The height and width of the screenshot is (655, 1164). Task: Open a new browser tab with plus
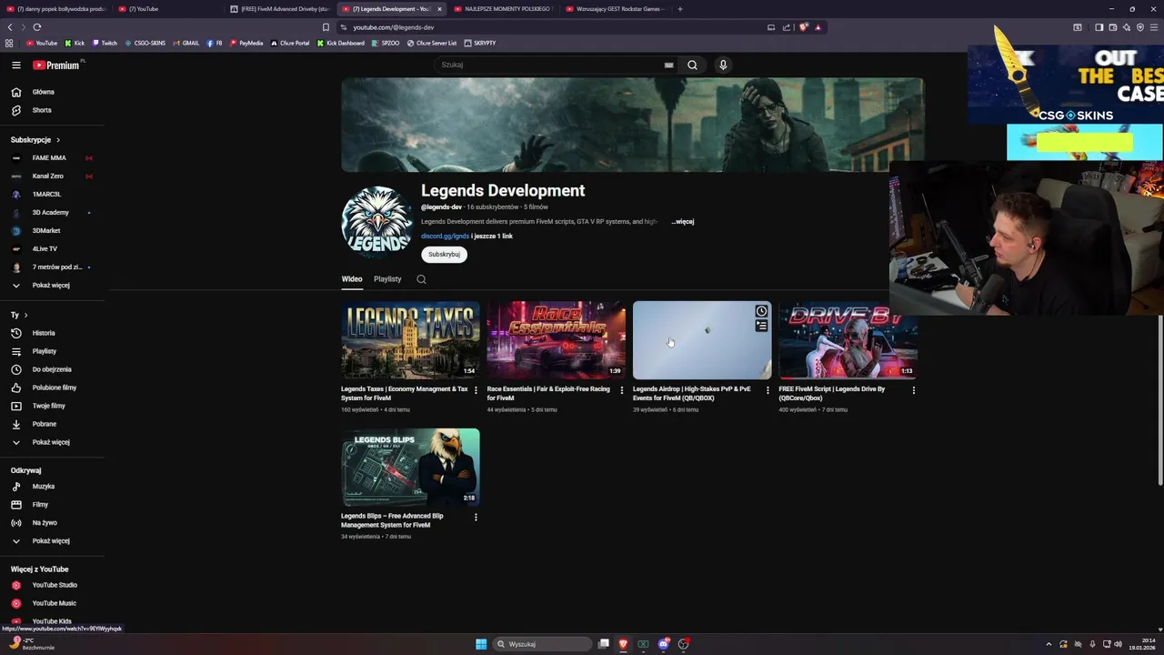pos(679,9)
